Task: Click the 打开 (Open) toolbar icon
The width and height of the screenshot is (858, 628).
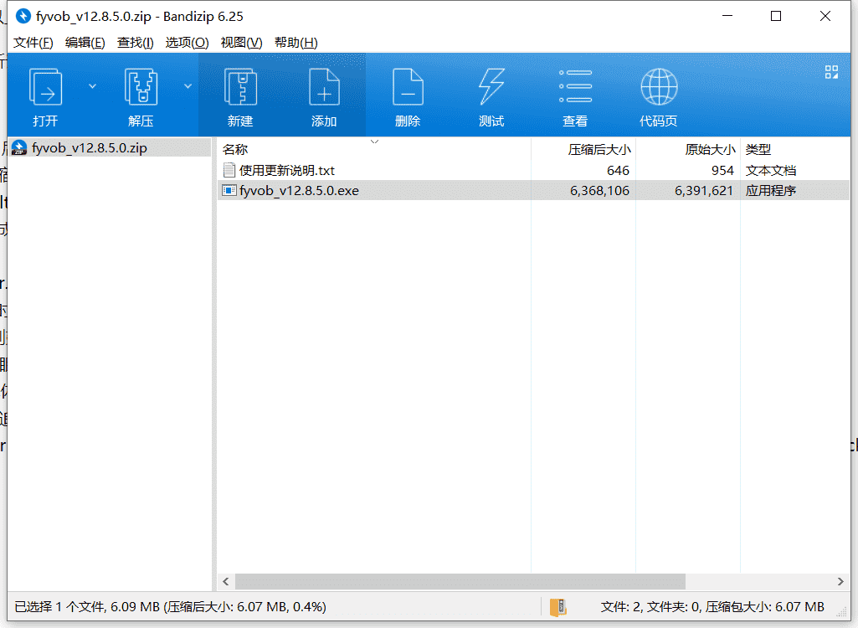Action: click(x=45, y=87)
